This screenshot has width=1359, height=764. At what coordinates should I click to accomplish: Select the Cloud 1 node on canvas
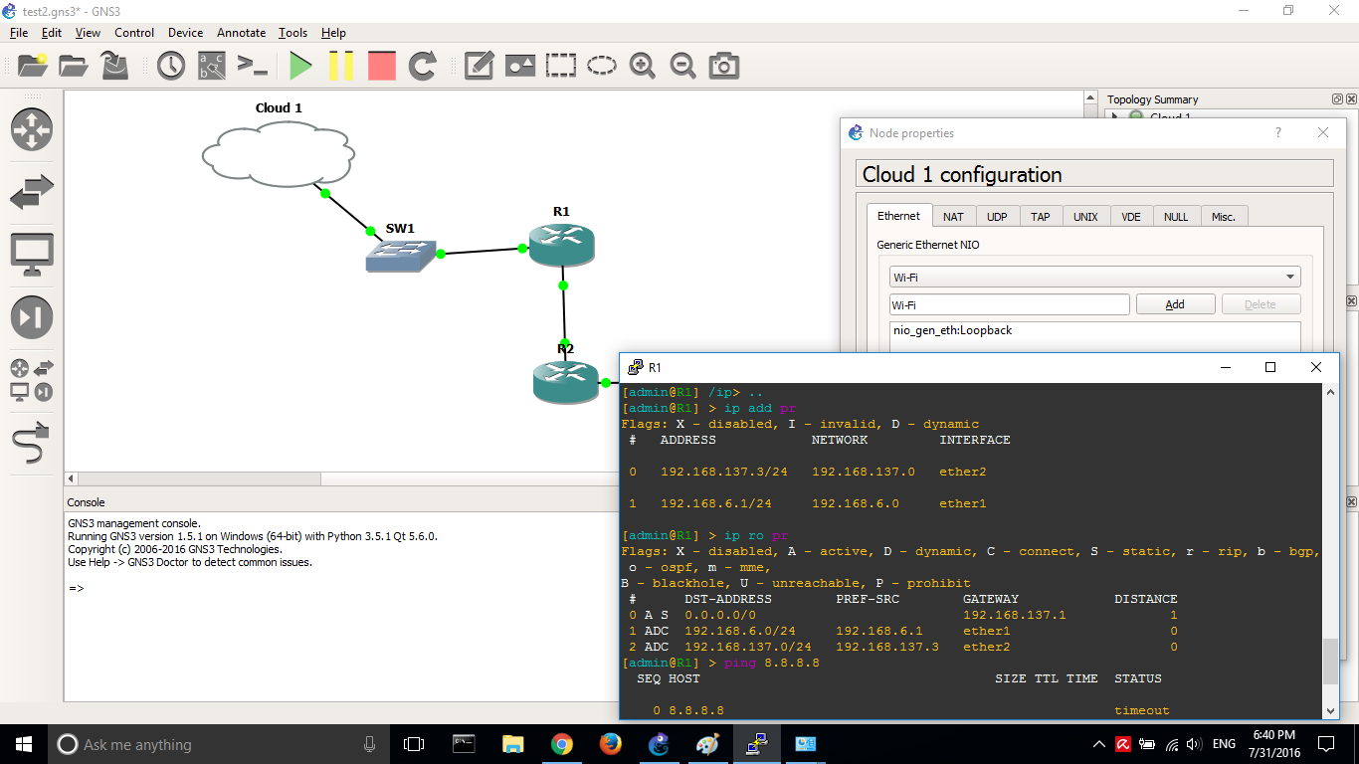[x=279, y=155]
